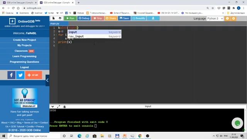
Task: Start debugging with the Debug button
Action: (84, 18)
